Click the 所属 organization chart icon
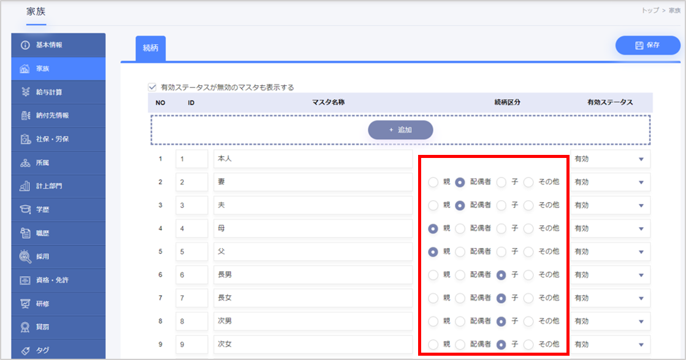Screen dimensions: 686x360 coord(26,162)
